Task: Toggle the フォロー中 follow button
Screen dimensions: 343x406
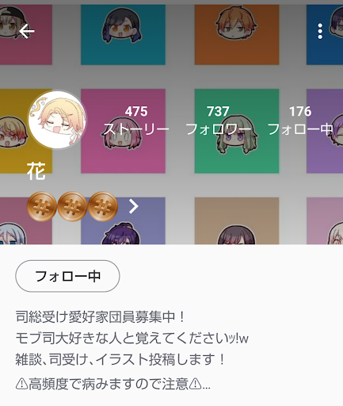Action: [x=67, y=276]
